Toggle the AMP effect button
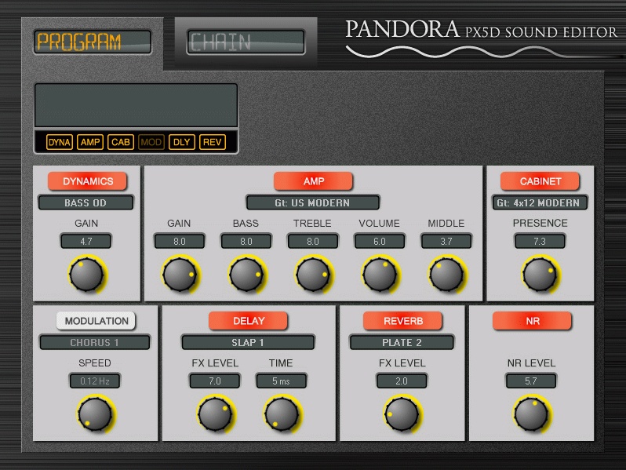Viewport: 626px width, 470px height. point(314,181)
